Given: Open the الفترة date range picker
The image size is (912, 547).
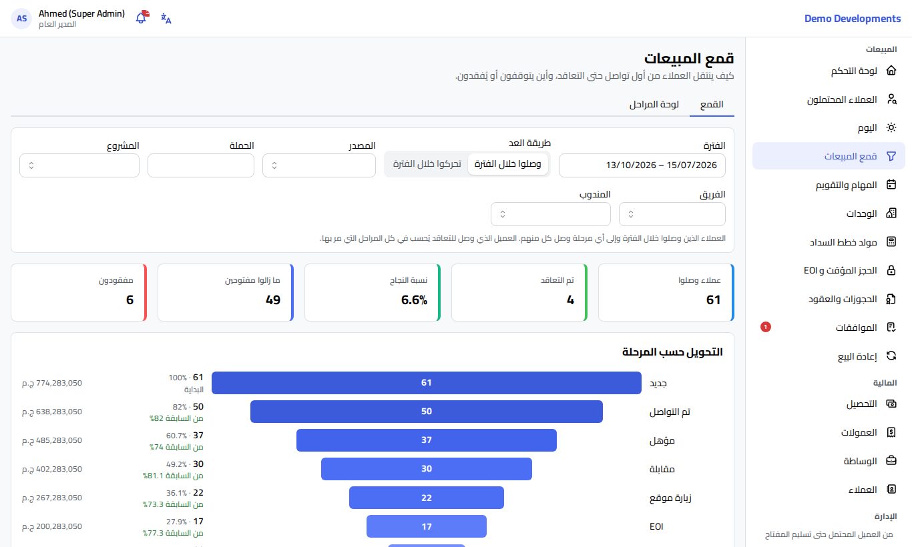Looking at the screenshot, I should pos(642,165).
